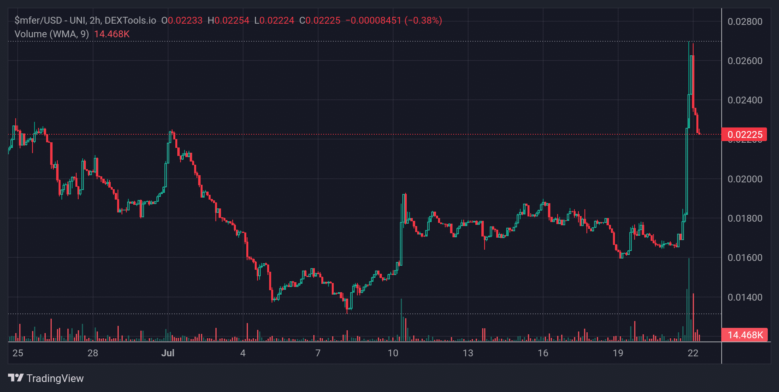Click the date label 7 on time axis

(x=318, y=353)
